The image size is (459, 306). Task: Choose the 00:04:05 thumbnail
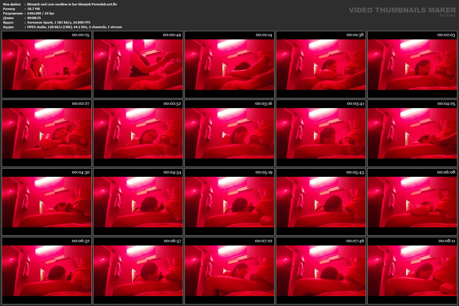[412, 133]
